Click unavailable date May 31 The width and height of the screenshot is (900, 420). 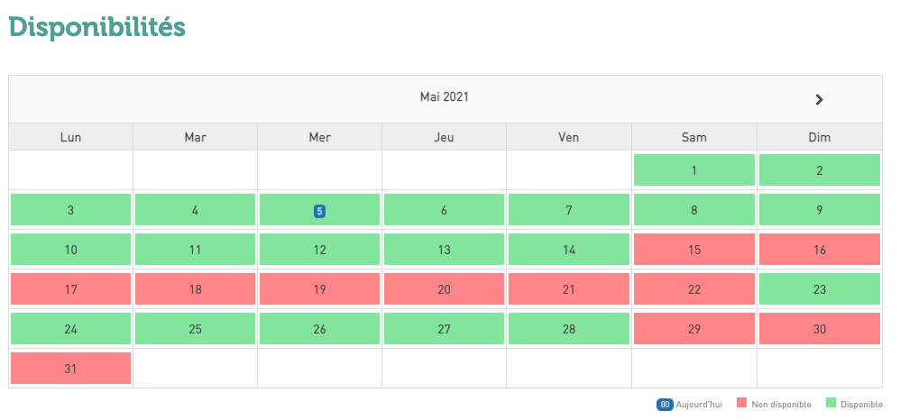coord(71,368)
